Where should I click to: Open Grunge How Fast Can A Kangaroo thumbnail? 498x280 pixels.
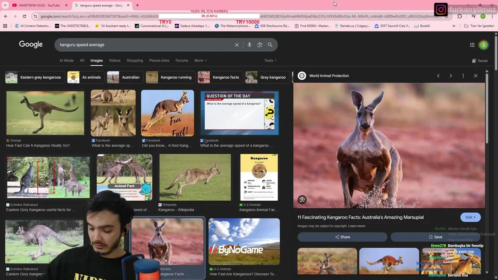click(45, 113)
